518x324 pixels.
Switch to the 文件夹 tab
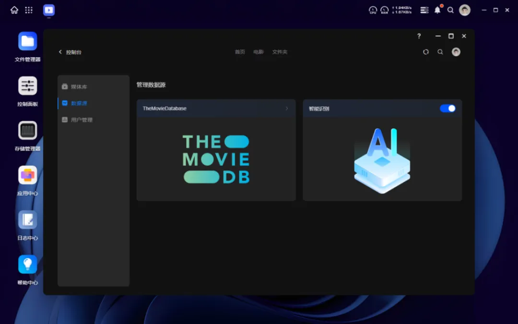280,52
